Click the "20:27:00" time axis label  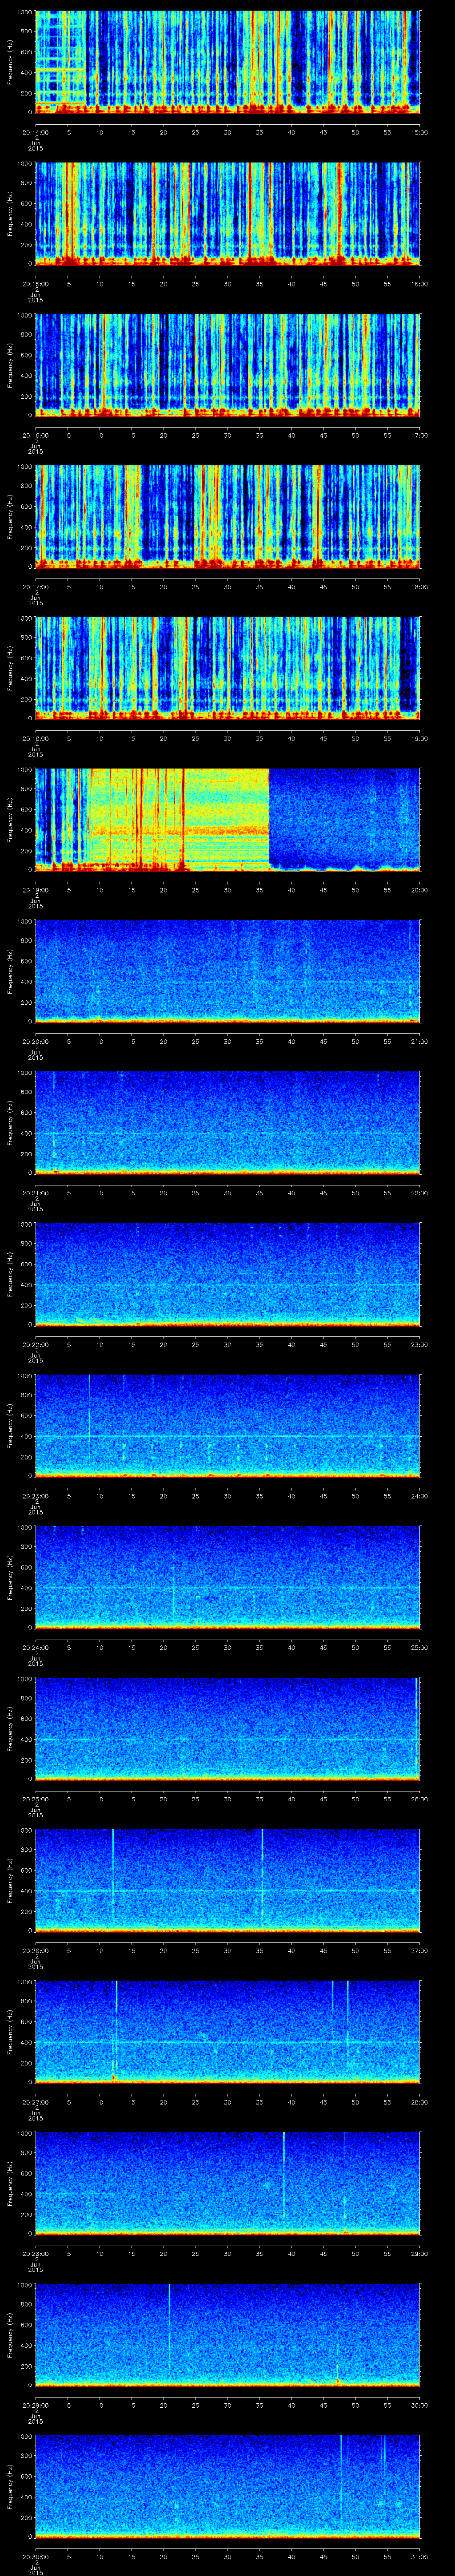click(x=36, y=2102)
